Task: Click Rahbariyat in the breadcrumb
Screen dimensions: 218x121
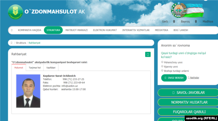Action: (35, 43)
